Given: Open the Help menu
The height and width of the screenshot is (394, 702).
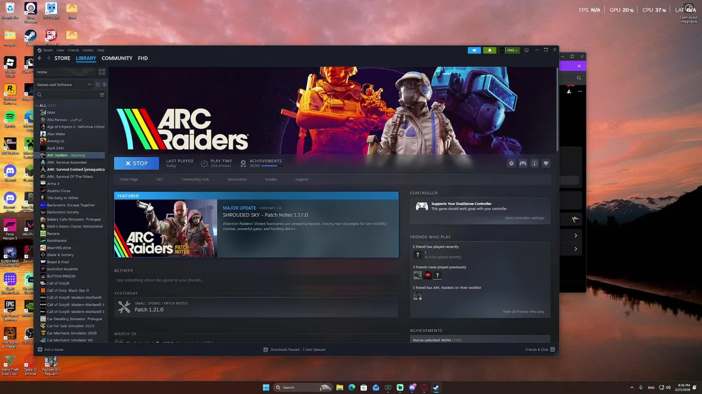Looking at the screenshot, I should [x=101, y=50].
